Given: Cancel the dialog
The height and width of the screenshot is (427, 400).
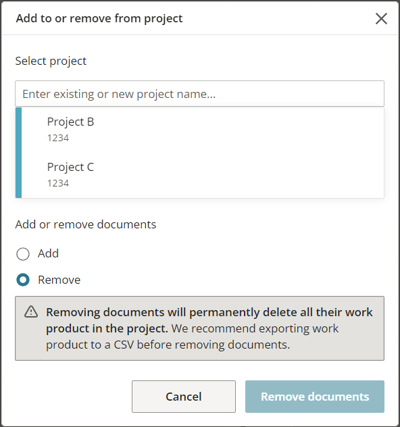Looking at the screenshot, I should (184, 397).
